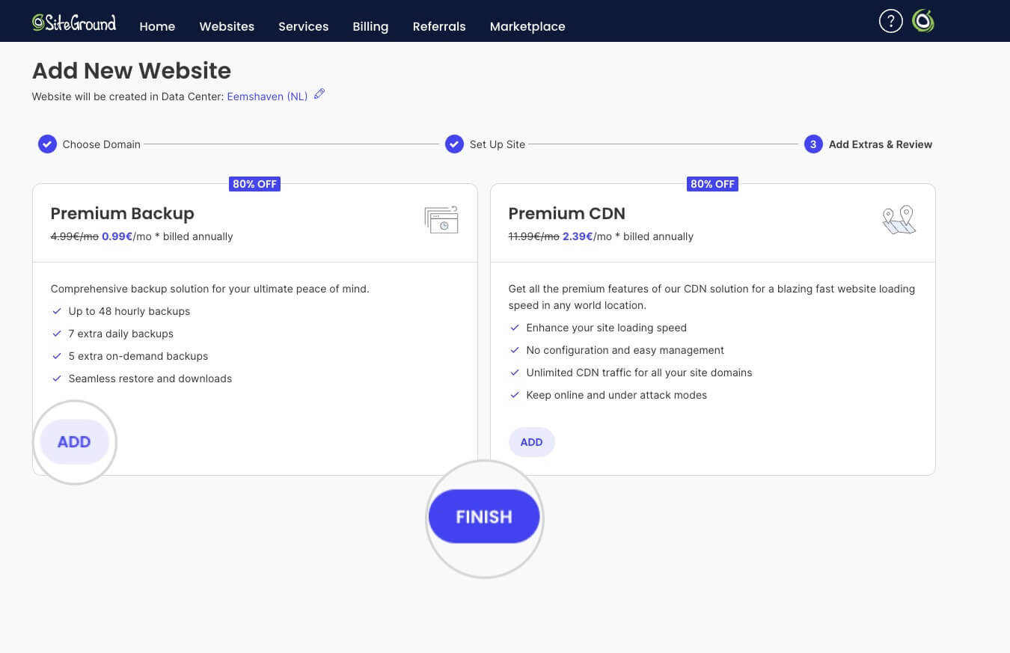Click 'Comprehensive backup solution' description text

click(209, 289)
